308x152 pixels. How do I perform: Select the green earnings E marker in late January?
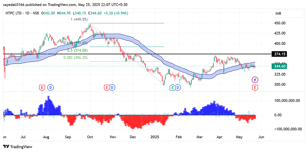[x=172, y=87]
